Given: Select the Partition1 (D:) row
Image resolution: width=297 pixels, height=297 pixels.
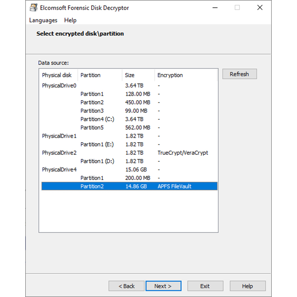Looking at the screenshot, I should 129,161.
